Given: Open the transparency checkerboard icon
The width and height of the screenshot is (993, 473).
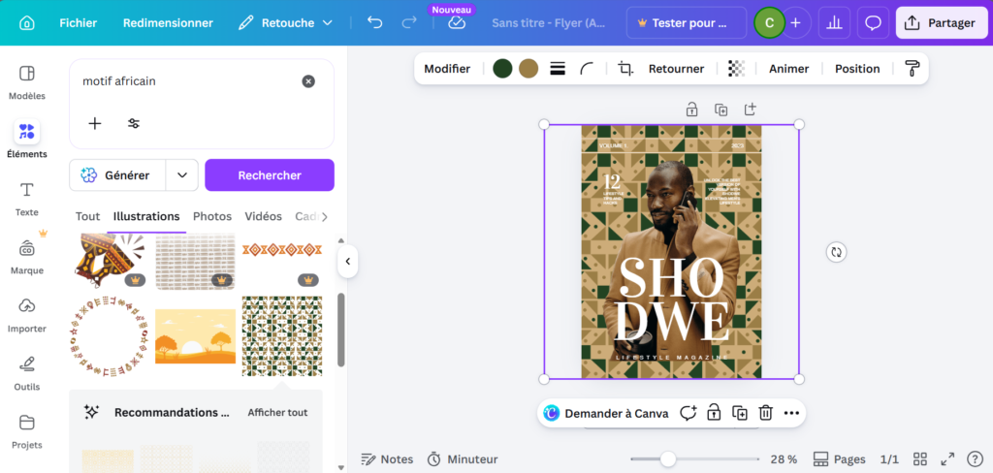Looking at the screenshot, I should click(736, 69).
